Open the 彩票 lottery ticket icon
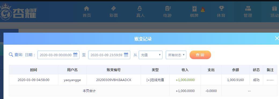The width and height of the screenshot is (279, 99). (x=114, y=8)
